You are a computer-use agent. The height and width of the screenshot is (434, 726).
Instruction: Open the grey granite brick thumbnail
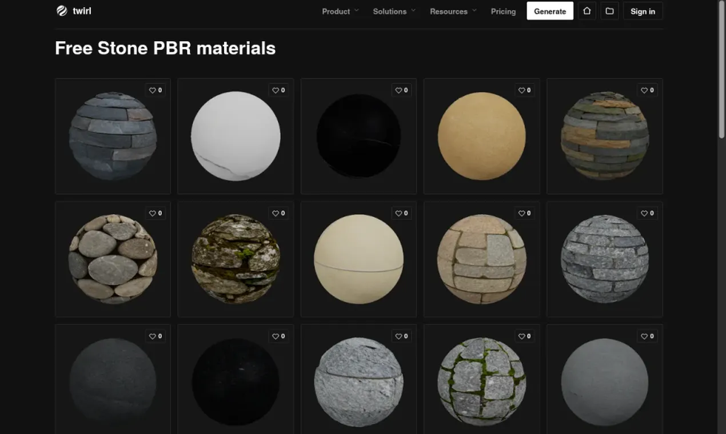pos(605,259)
